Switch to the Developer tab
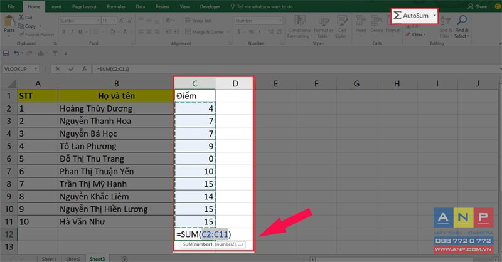The image size is (502, 262). (x=210, y=6)
